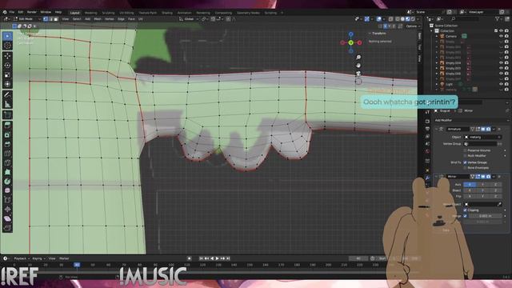Select the Add Cube tool
The image size is (512, 288).
tap(7, 114)
